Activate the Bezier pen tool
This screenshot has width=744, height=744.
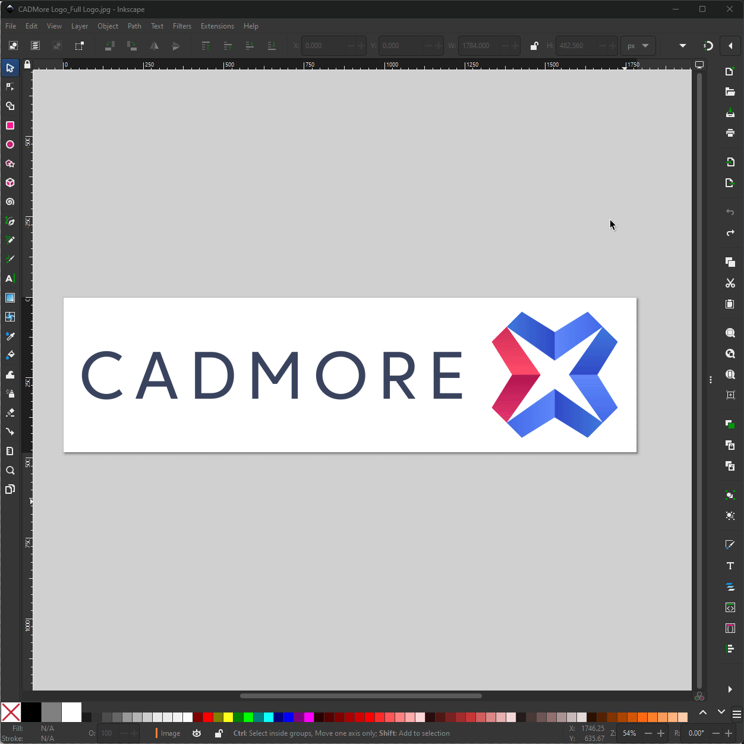click(10, 221)
